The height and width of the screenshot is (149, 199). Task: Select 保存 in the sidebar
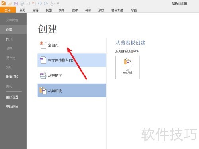(13, 48)
